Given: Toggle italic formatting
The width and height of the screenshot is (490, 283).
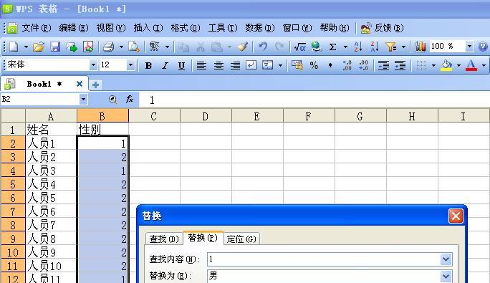Looking at the screenshot, I should [x=165, y=66].
